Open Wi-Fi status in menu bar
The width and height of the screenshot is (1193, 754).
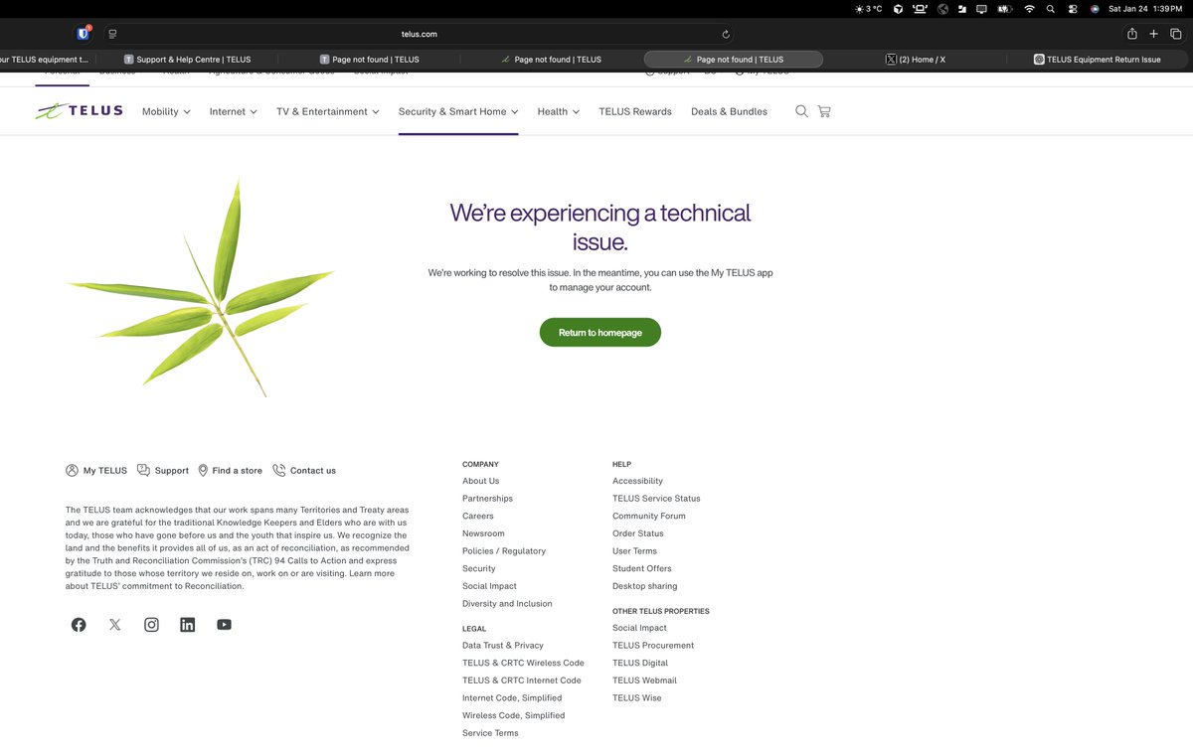click(1029, 9)
